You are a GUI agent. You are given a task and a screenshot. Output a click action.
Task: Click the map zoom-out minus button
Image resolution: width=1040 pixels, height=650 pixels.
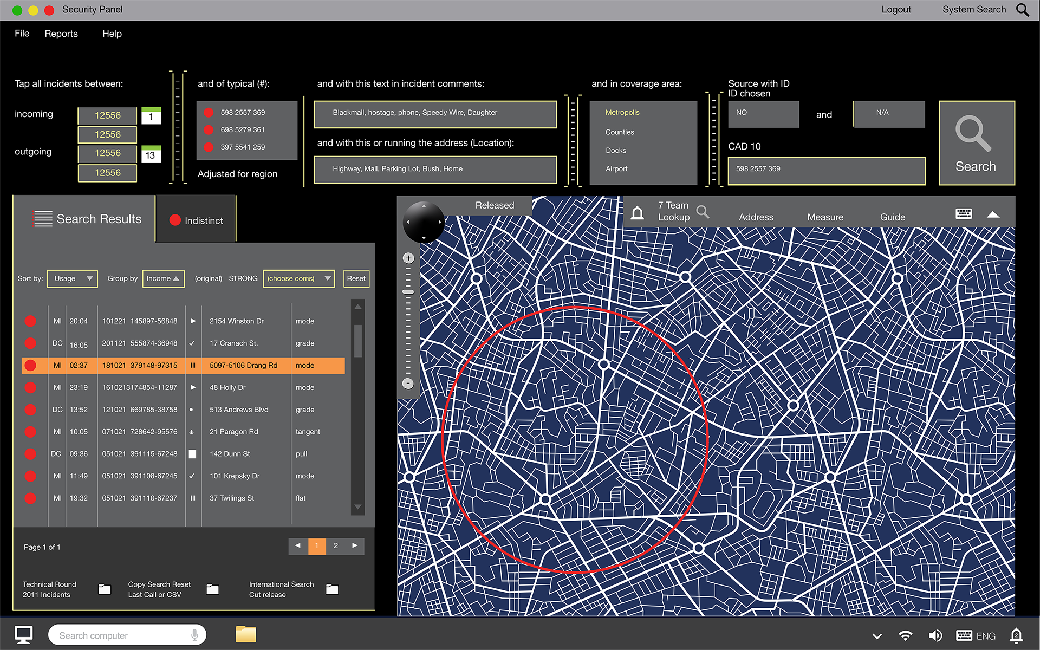408,383
